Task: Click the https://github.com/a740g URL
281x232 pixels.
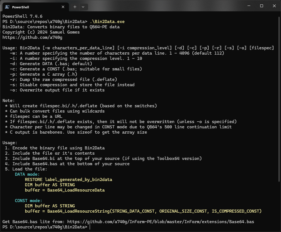Action: (32, 37)
